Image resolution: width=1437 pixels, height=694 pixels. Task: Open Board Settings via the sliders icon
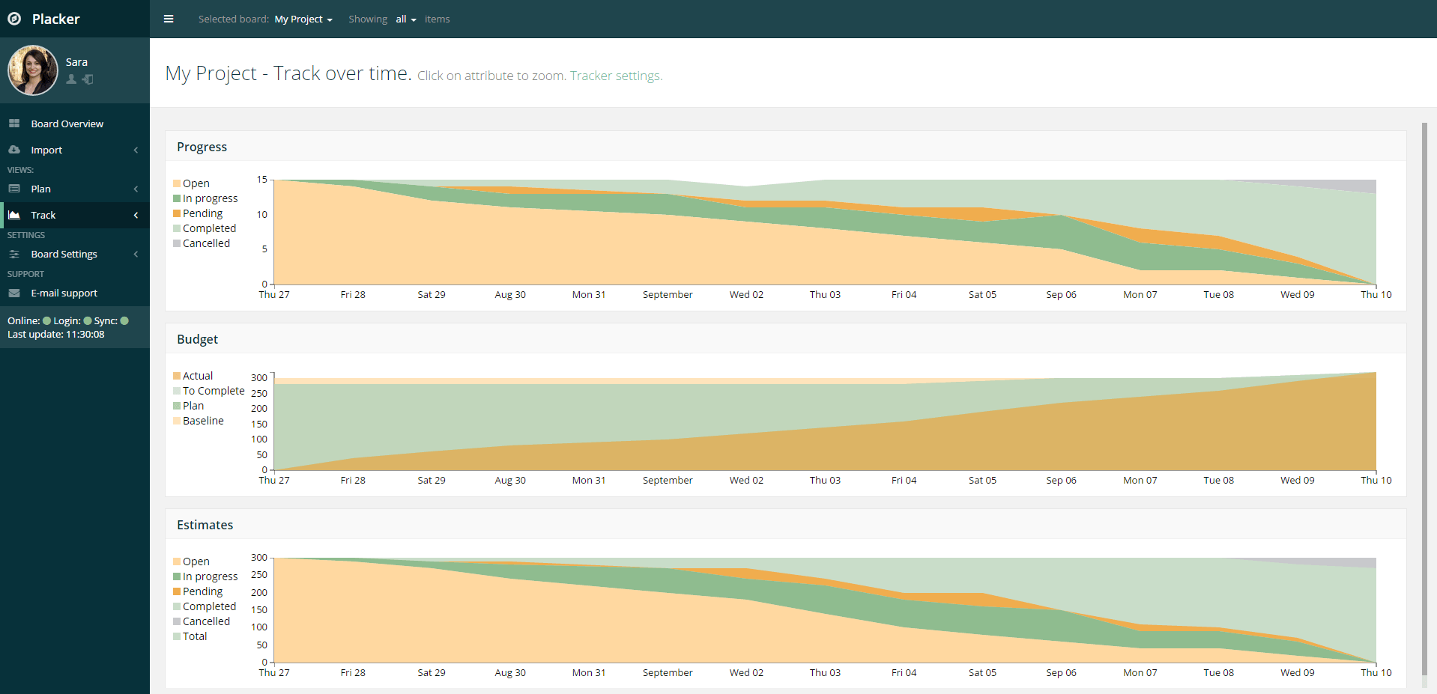coord(15,254)
